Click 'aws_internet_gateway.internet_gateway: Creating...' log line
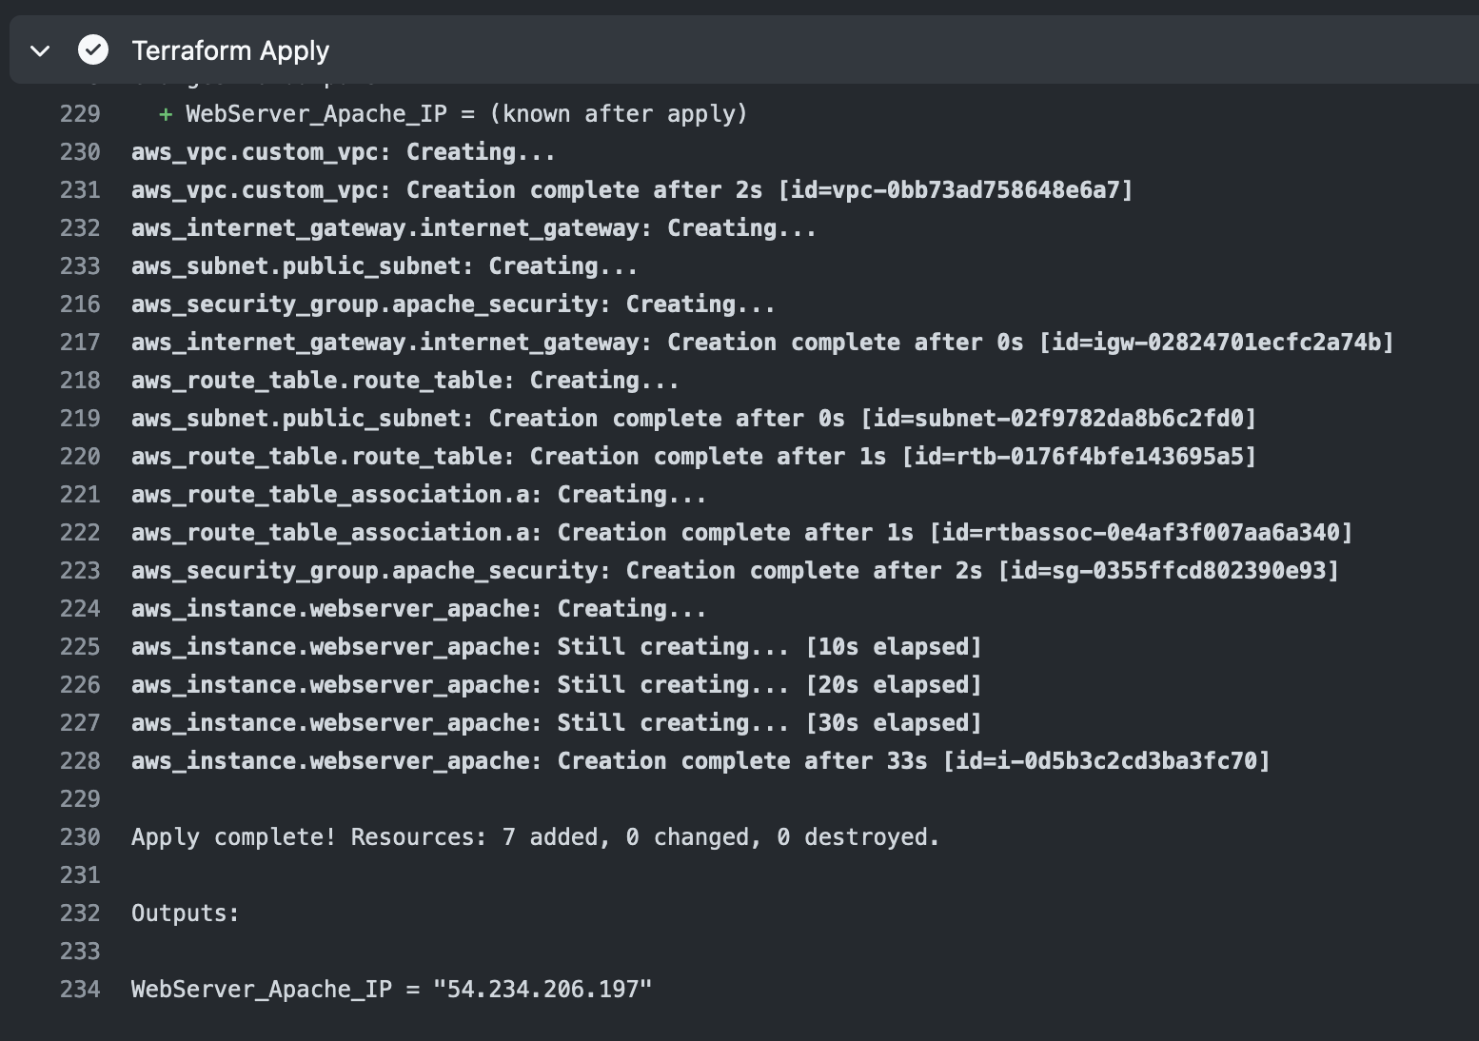The image size is (1479, 1041). [474, 228]
